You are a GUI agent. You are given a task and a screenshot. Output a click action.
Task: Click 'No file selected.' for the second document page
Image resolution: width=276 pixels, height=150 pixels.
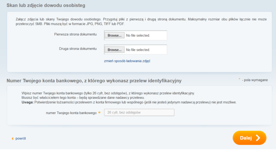coord(138,50)
